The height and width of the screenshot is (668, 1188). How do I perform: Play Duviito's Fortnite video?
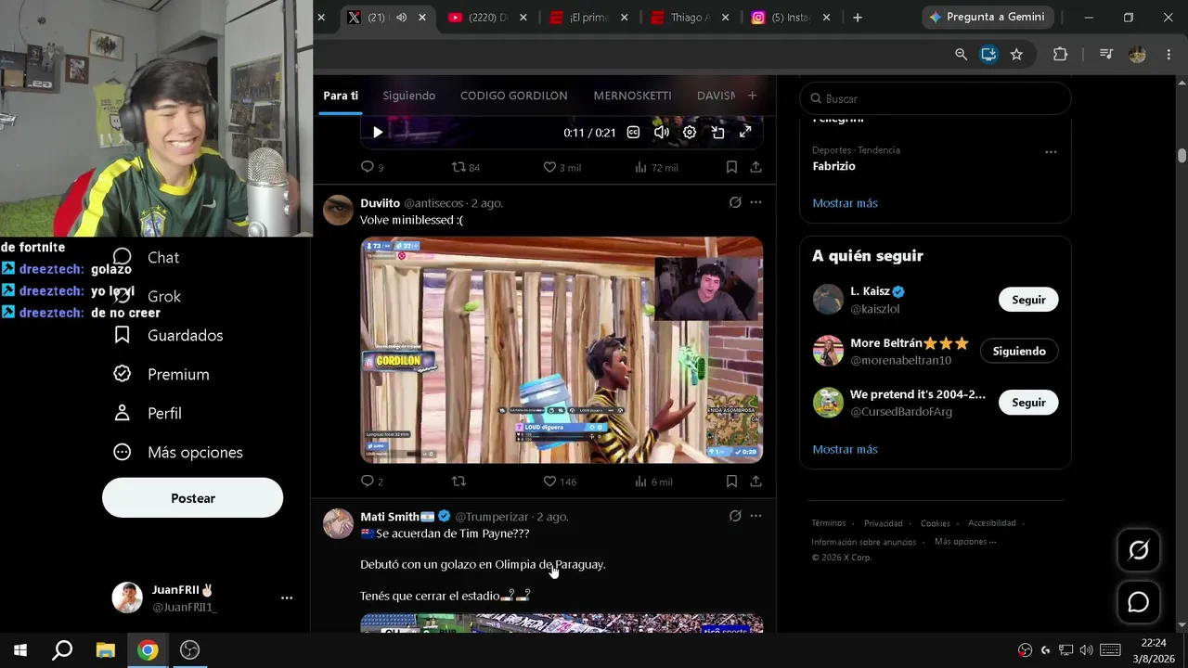tap(562, 350)
